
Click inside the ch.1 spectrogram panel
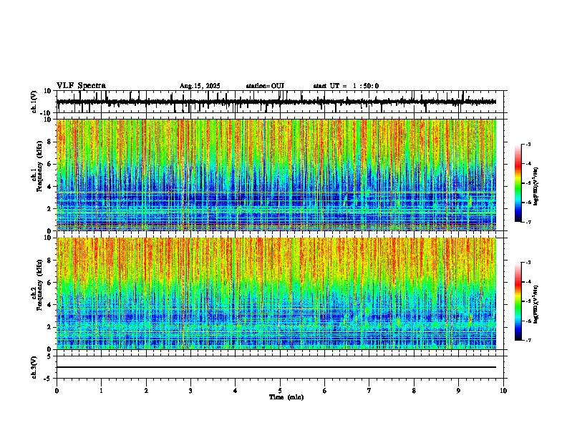(x=276, y=175)
